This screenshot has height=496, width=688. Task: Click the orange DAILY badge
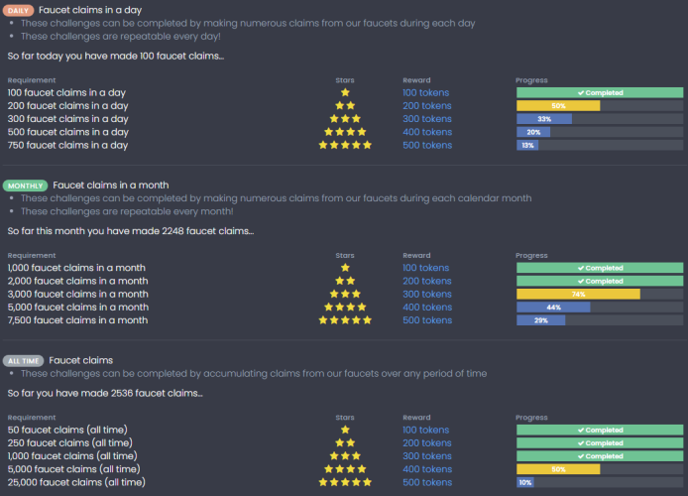click(18, 11)
